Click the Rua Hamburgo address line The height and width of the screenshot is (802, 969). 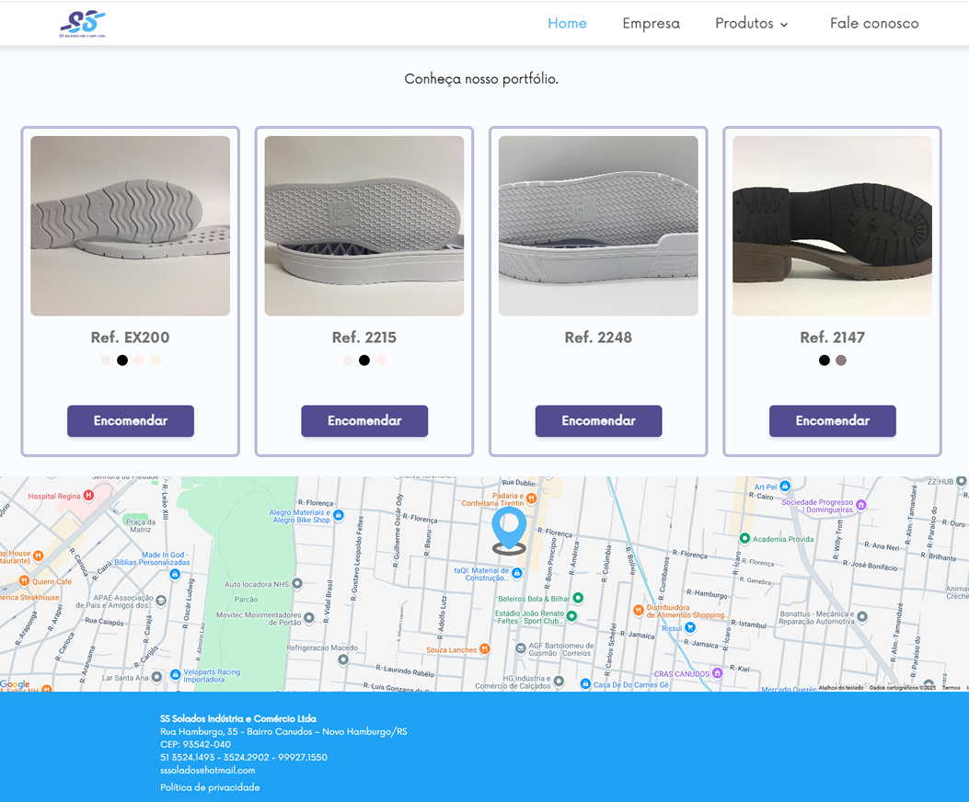283,731
